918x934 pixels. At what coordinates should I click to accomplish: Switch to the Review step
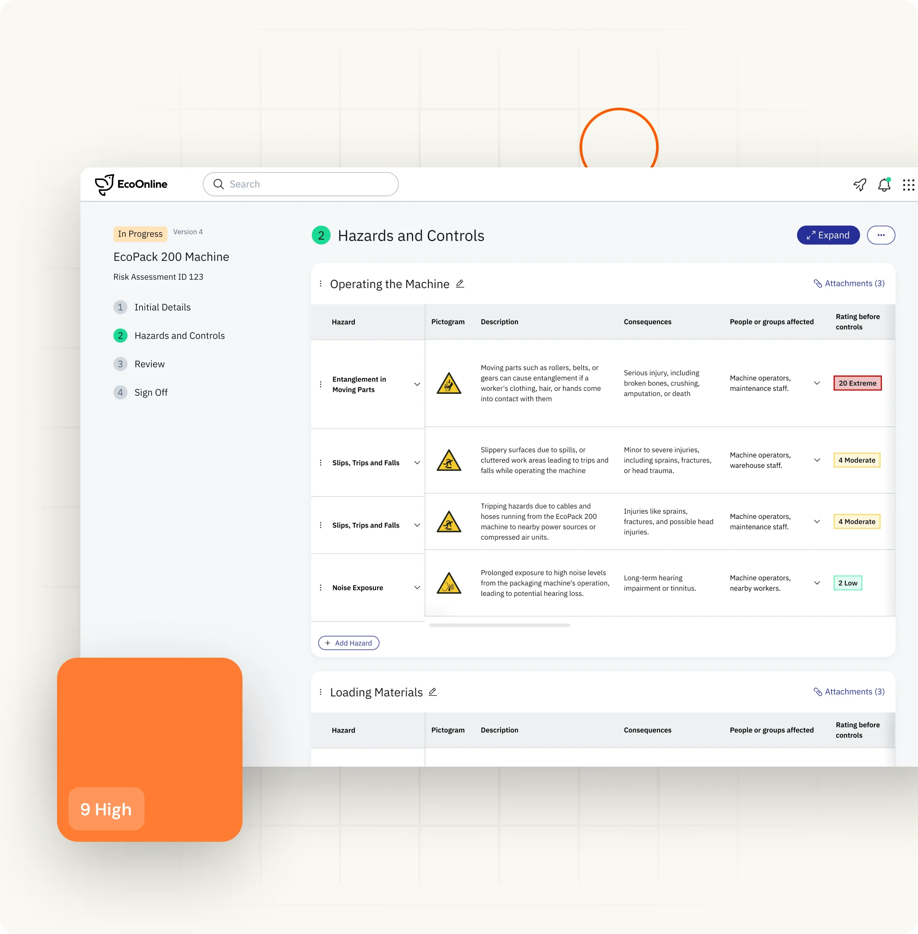pyautogui.click(x=149, y=364)
